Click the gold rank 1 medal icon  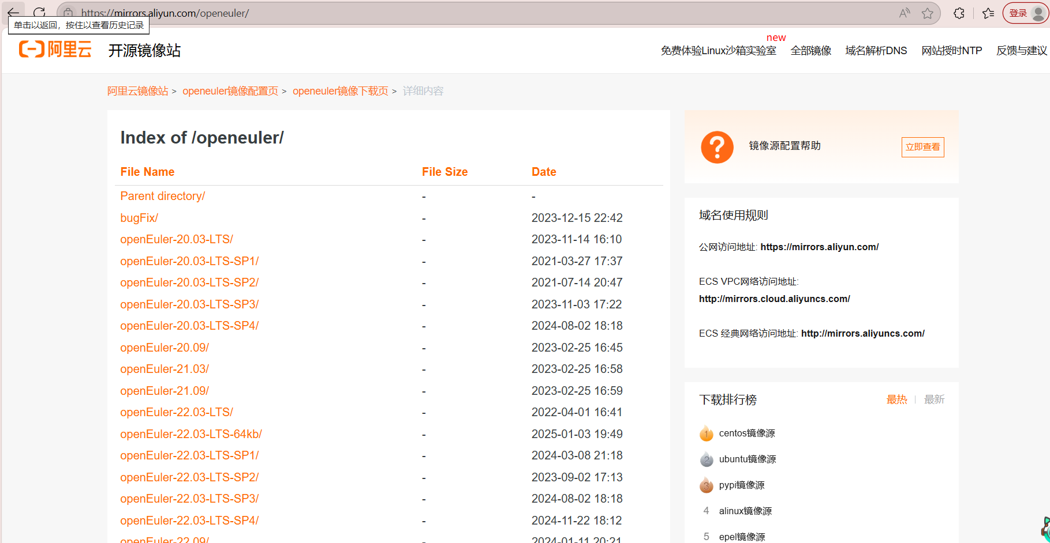707,433
